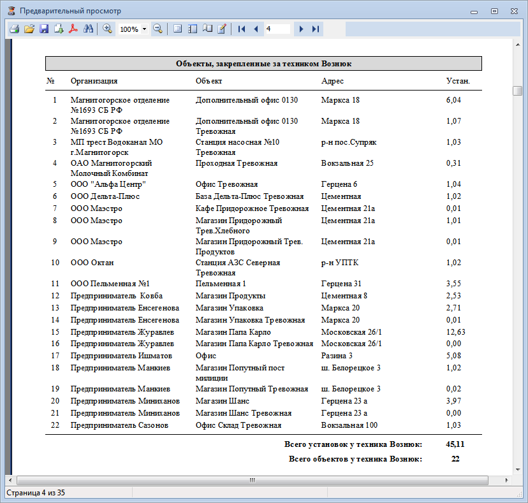The width and height of the screenshot is (528, 503).
Task: Click "ООО "Альфа Центр"" in row 5
Action: point(108,184)
